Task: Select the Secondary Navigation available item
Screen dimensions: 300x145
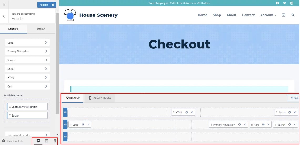Action: (27, 107)
